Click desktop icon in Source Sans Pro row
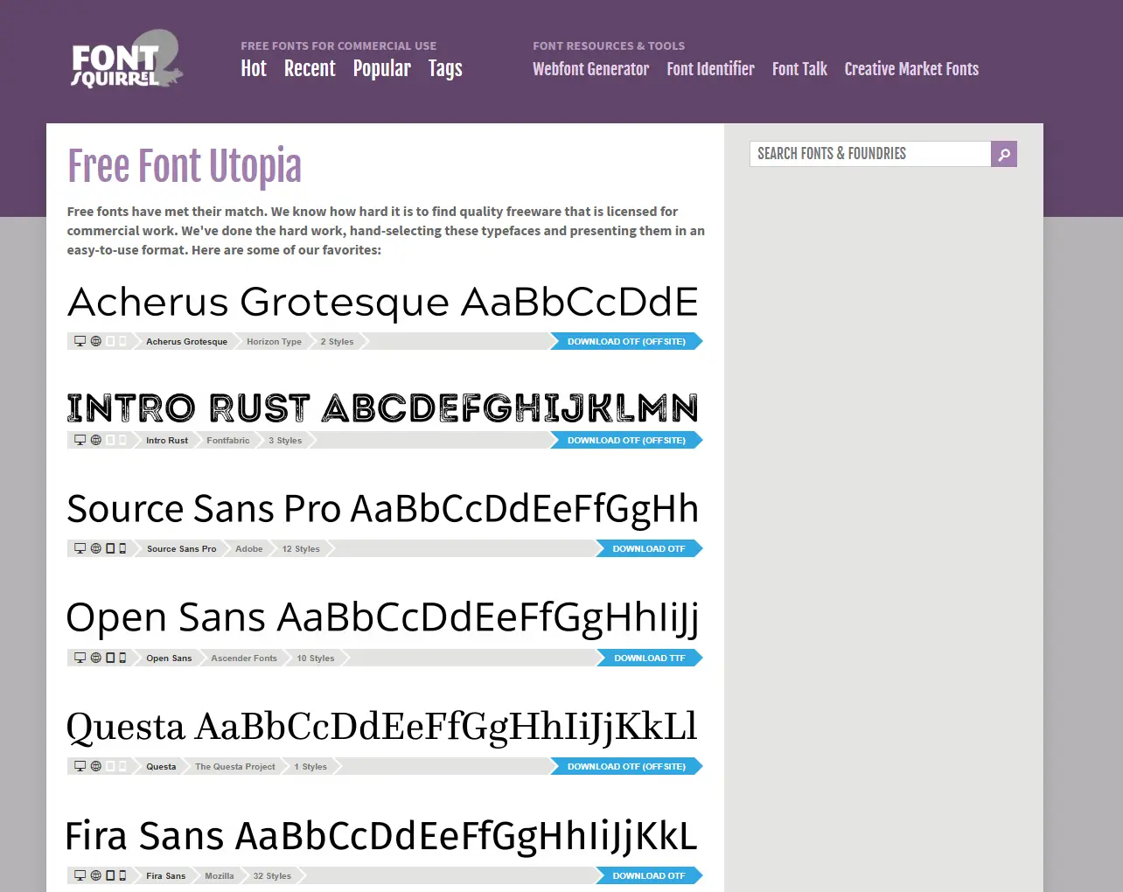The width and height of the screenshot is (1123, 892). 80,548
